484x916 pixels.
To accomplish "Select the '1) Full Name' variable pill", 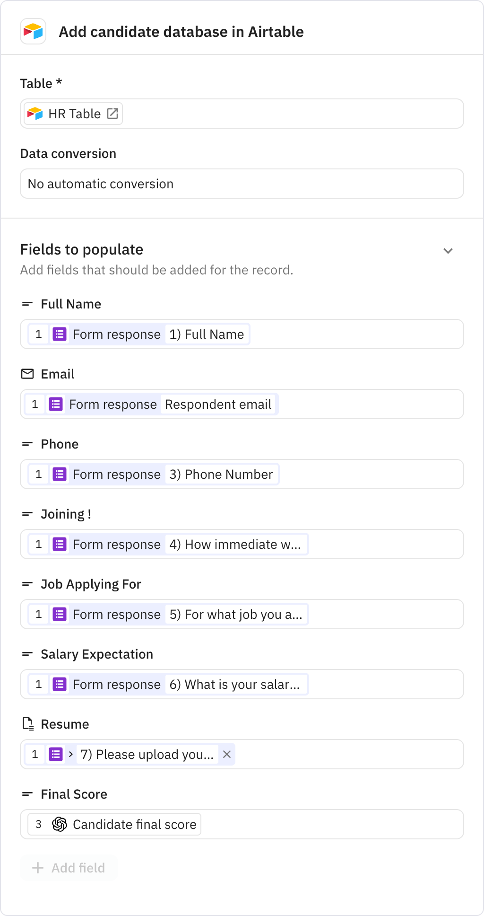I will pos(139,334).
